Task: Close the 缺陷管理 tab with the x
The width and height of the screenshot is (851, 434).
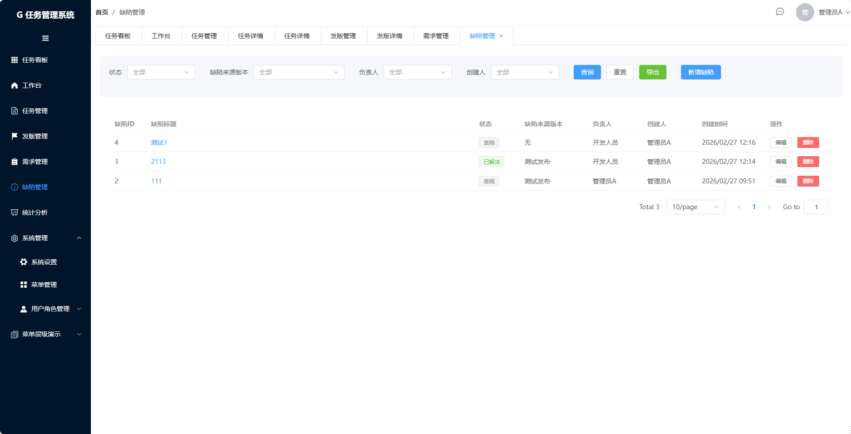Action: 501,36
